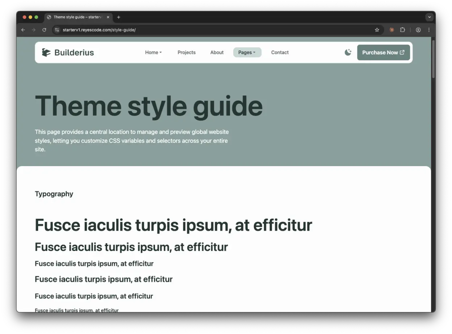Viewport: 452px width, 334px height.
Task: Toggle dark mode with moon icon
Action: coord(348,53)
